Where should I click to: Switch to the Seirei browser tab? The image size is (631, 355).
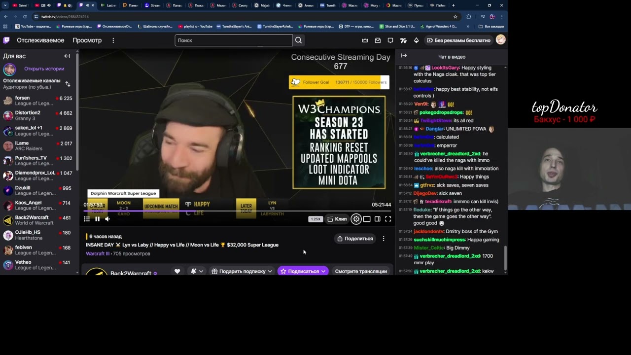[x=20, y=5]
